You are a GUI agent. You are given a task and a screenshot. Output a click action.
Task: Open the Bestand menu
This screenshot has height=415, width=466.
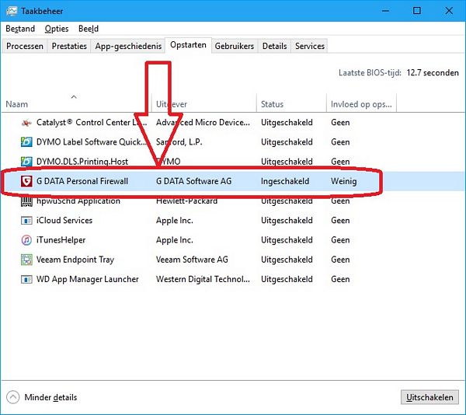20,29
